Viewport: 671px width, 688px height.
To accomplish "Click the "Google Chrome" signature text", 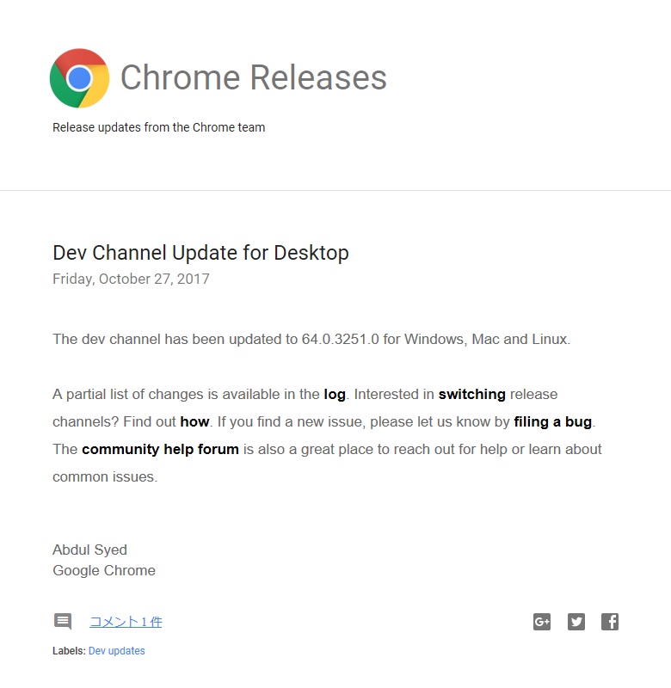I will [x=103, y=570].
